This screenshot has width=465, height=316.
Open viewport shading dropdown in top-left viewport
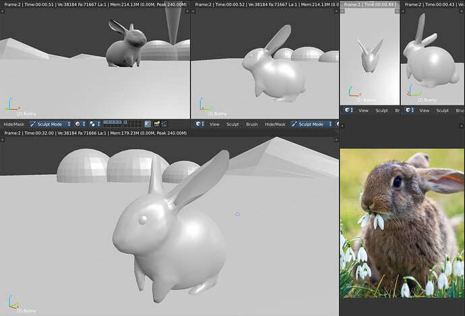(80, 124)
